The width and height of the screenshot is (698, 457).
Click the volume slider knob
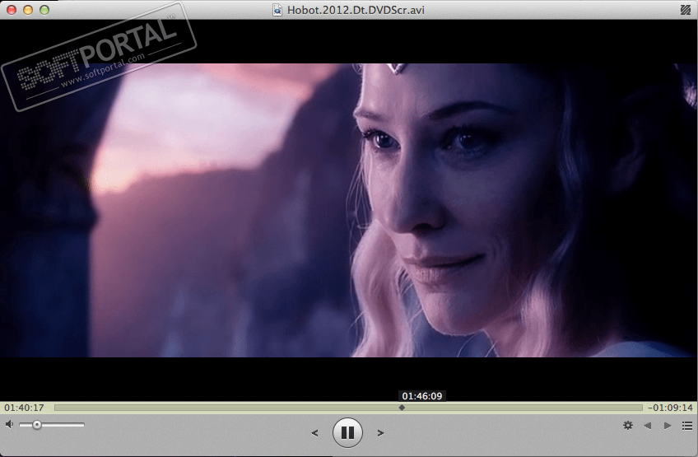(37, 425)
